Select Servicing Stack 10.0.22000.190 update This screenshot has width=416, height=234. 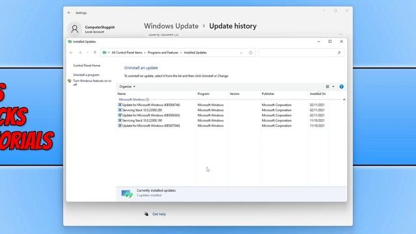(x=142, y=120)
